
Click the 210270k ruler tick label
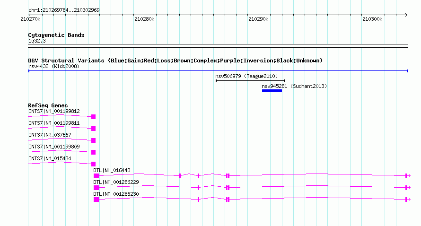(x=30, y=19)
